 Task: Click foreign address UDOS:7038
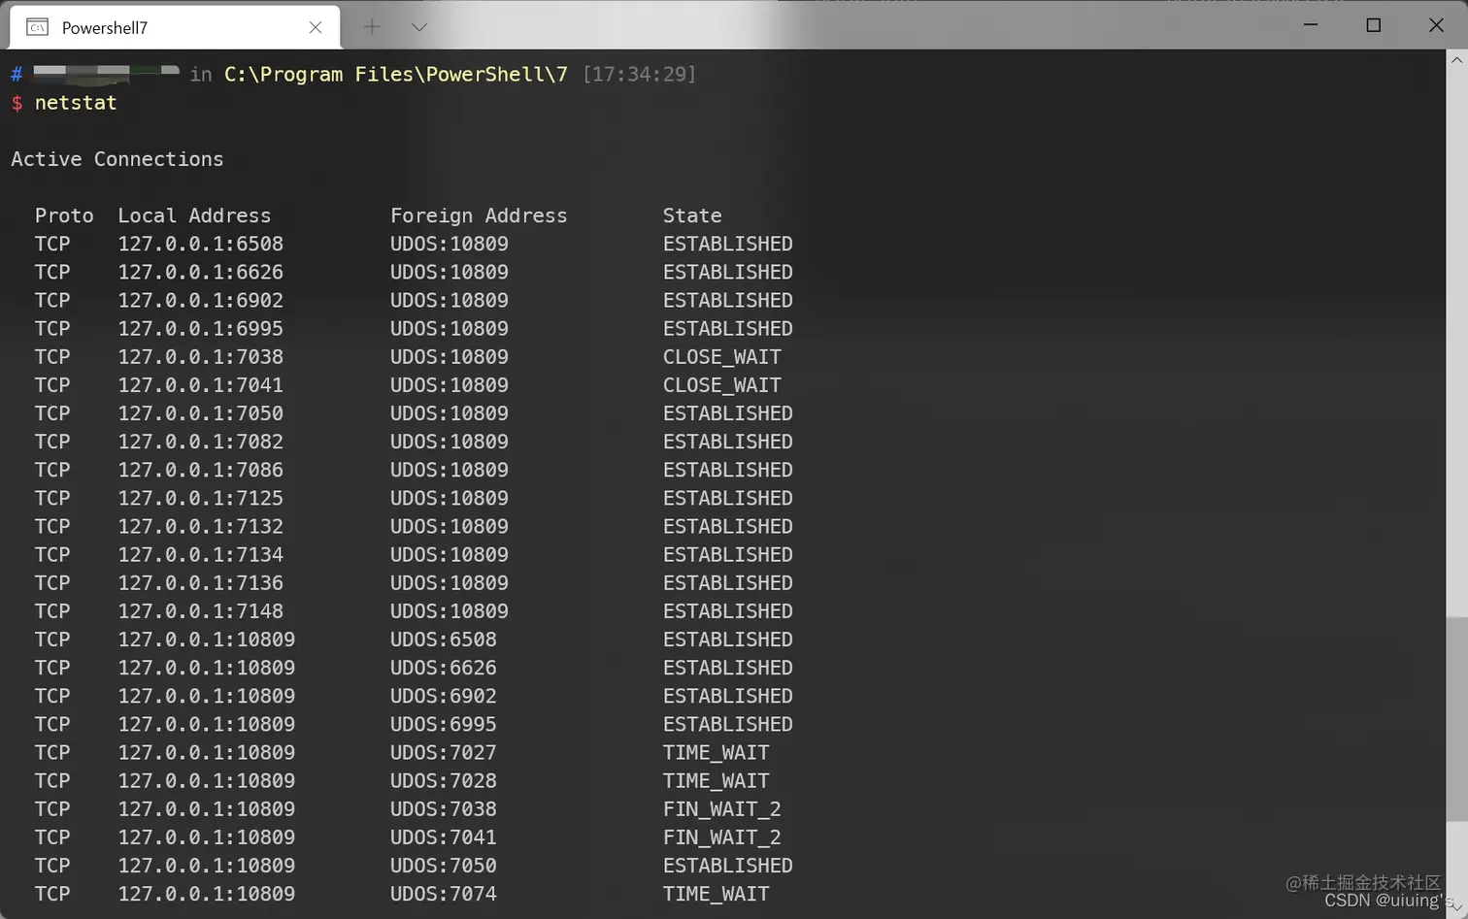[x=444, y=809]
